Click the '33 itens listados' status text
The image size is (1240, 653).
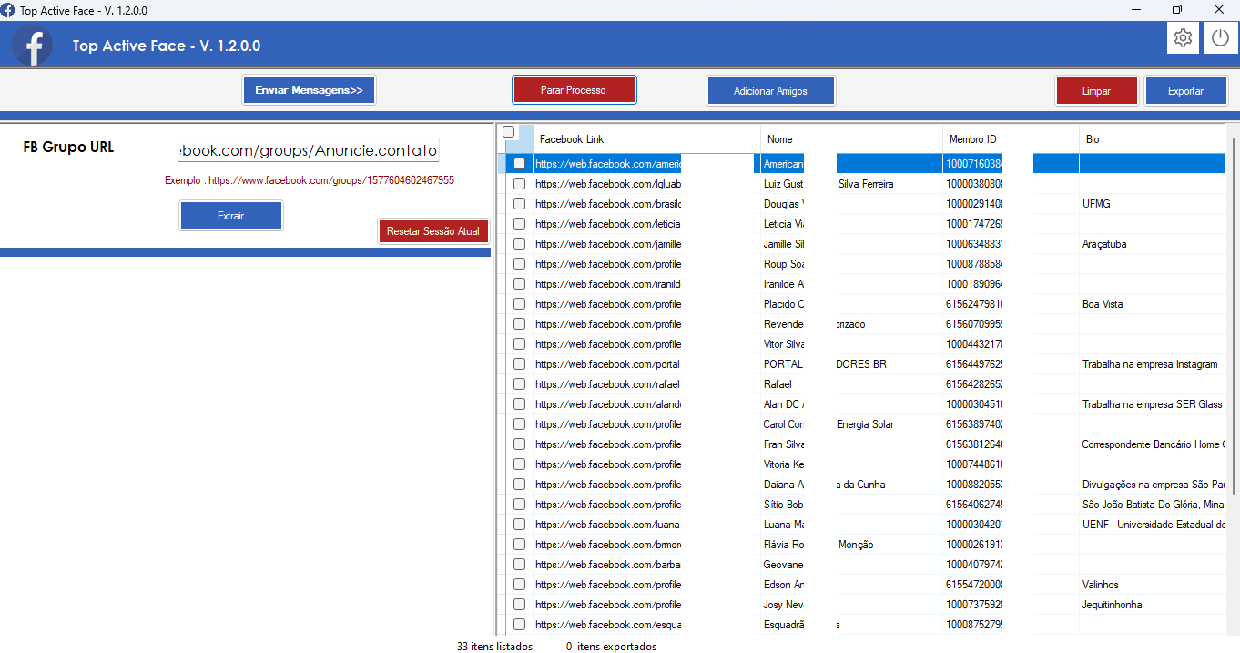click(x=494, y=647)
